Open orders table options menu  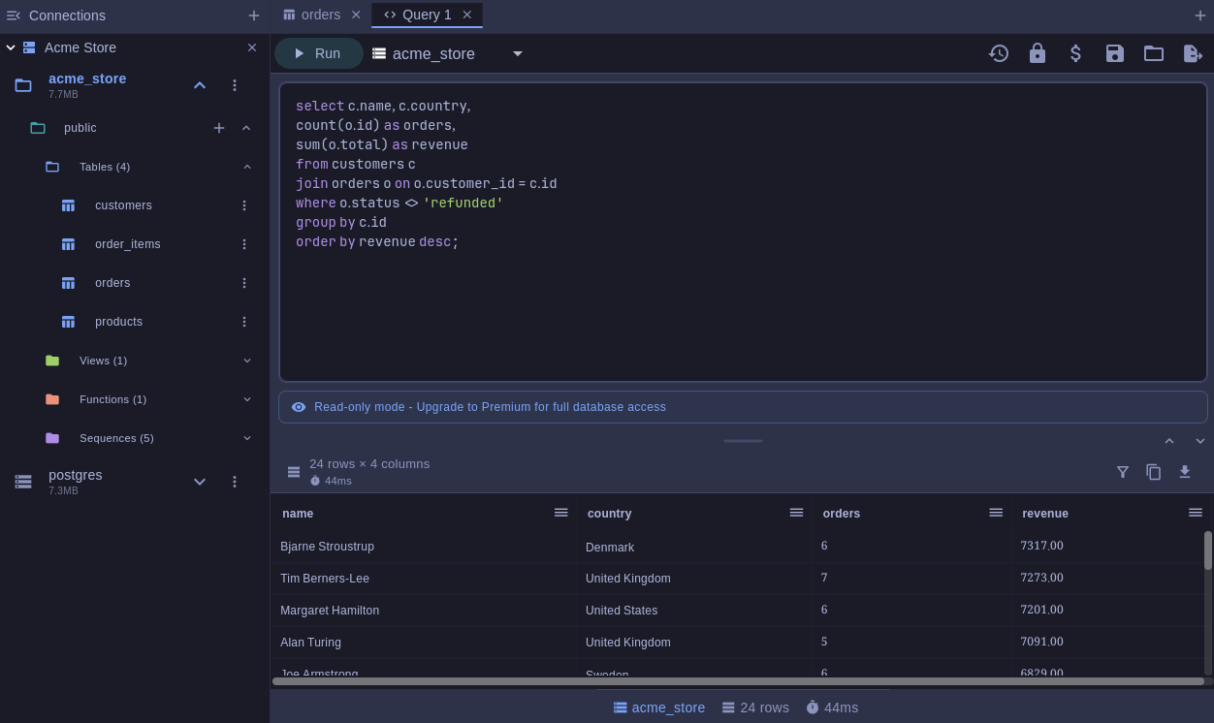pyautogui.click(x=244, y=283)
